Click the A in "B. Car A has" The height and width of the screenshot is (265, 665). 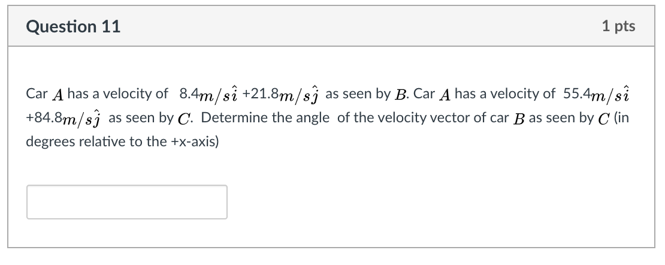point(445,95)
